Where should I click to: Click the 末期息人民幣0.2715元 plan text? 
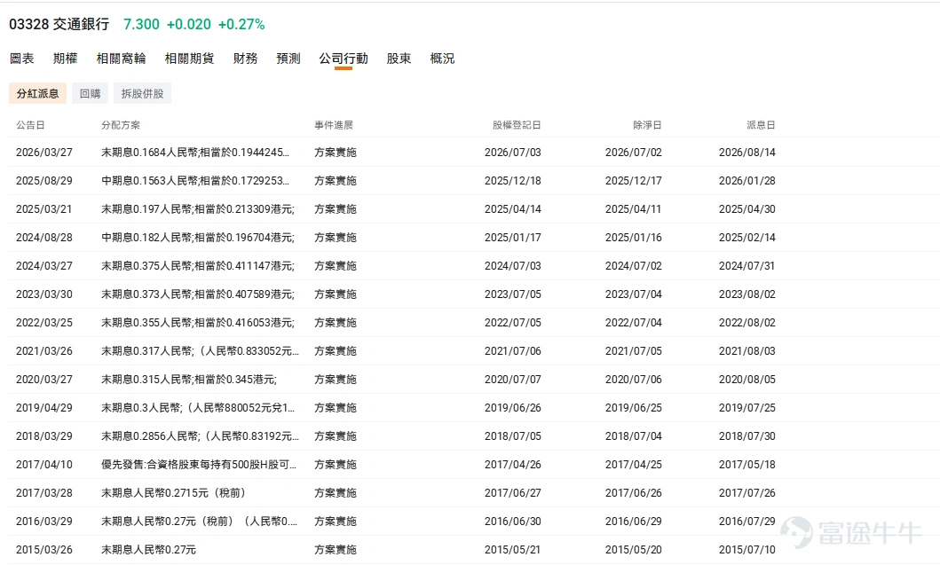point(173,492)
